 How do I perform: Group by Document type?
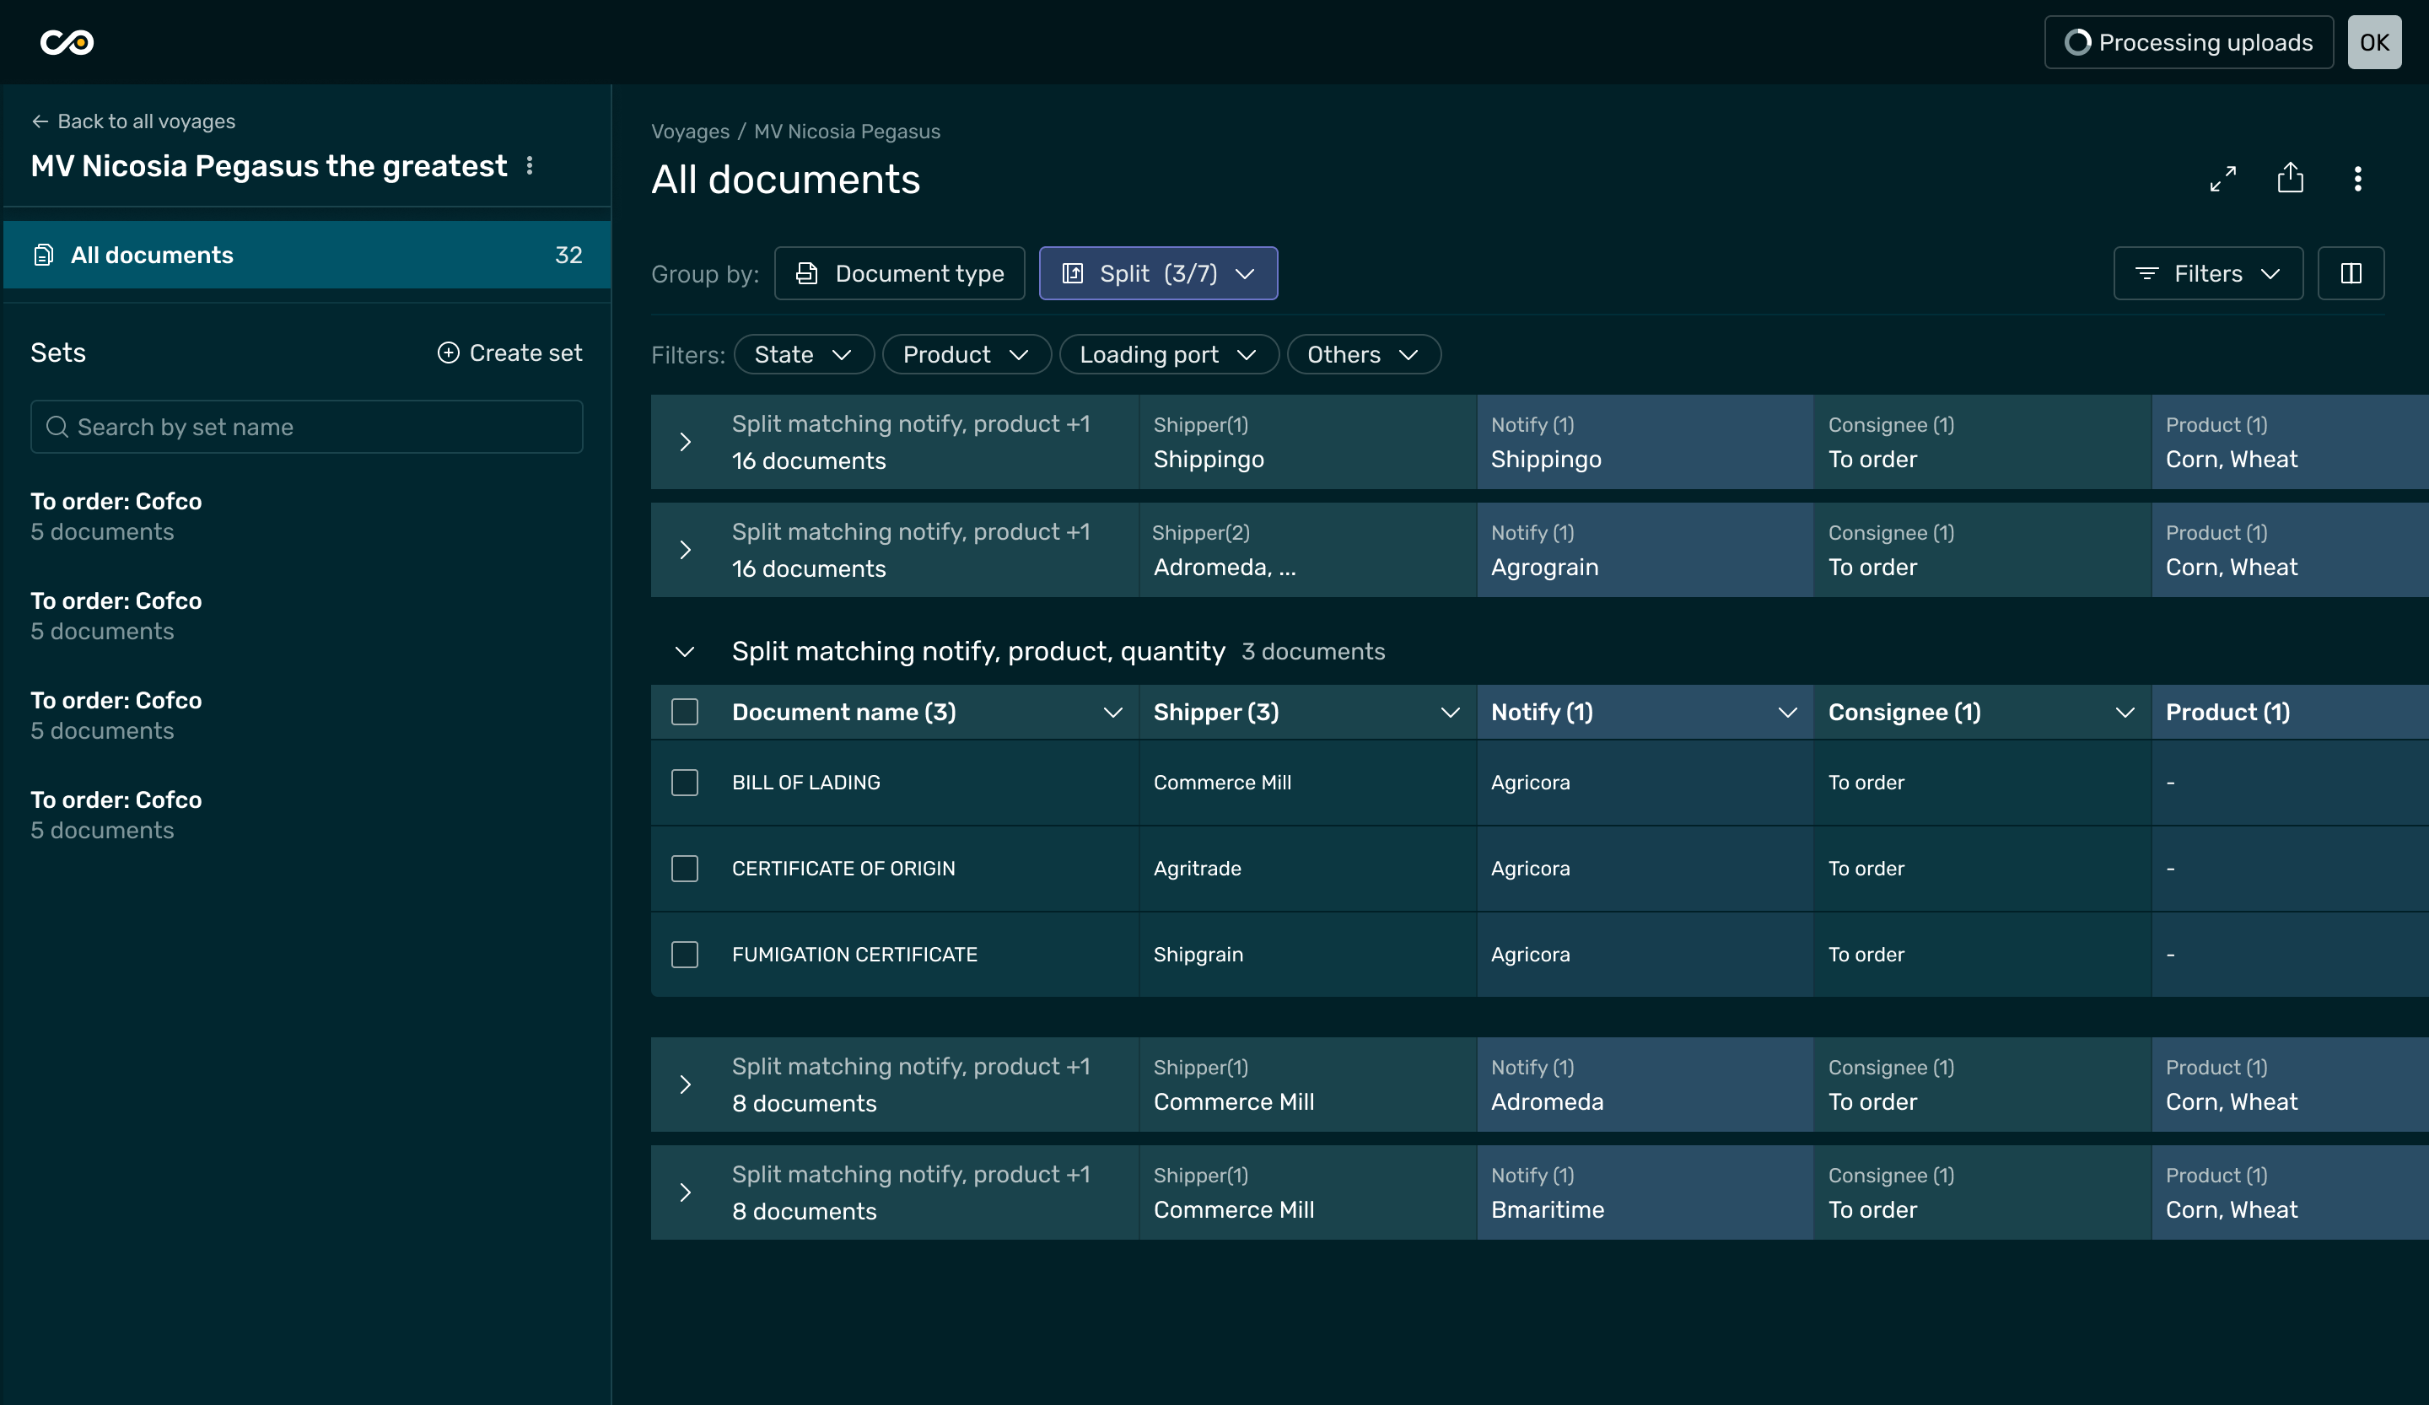click(898, 274)
